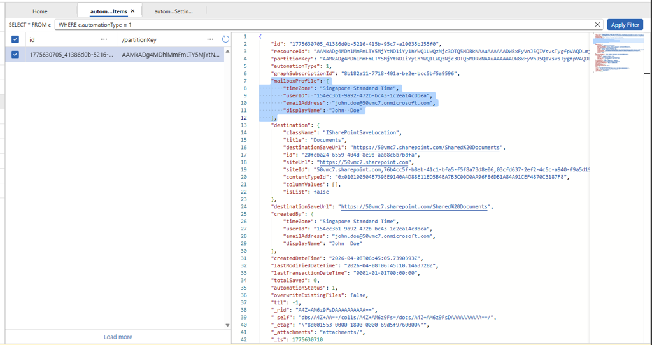Click the id column header
The width and height of the screenshot is (652, 345).
coord(32,39)
